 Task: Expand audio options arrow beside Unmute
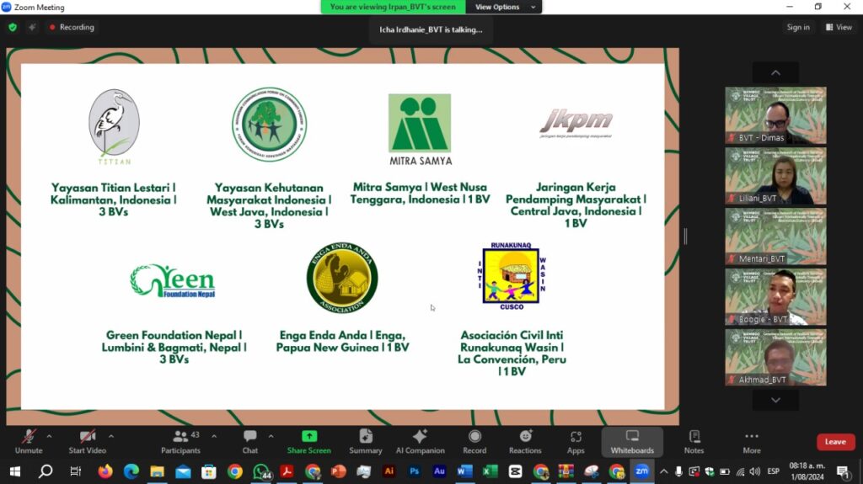49,436
